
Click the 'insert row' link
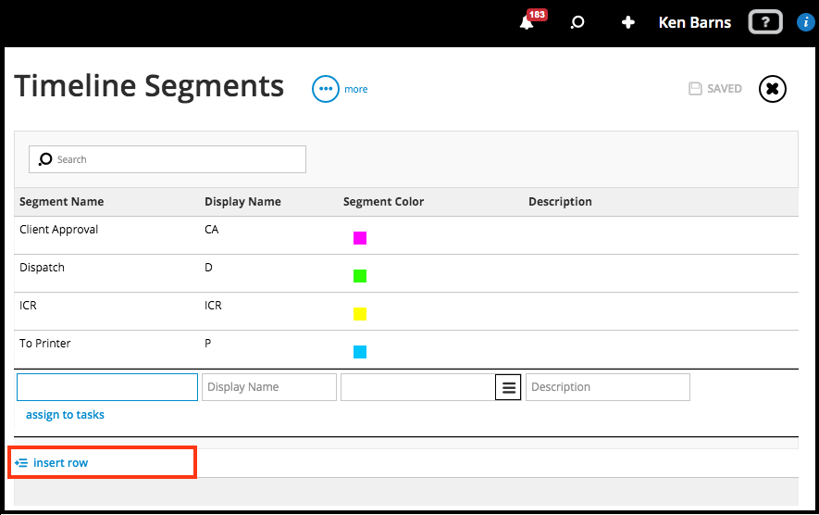tap(60, 462)
